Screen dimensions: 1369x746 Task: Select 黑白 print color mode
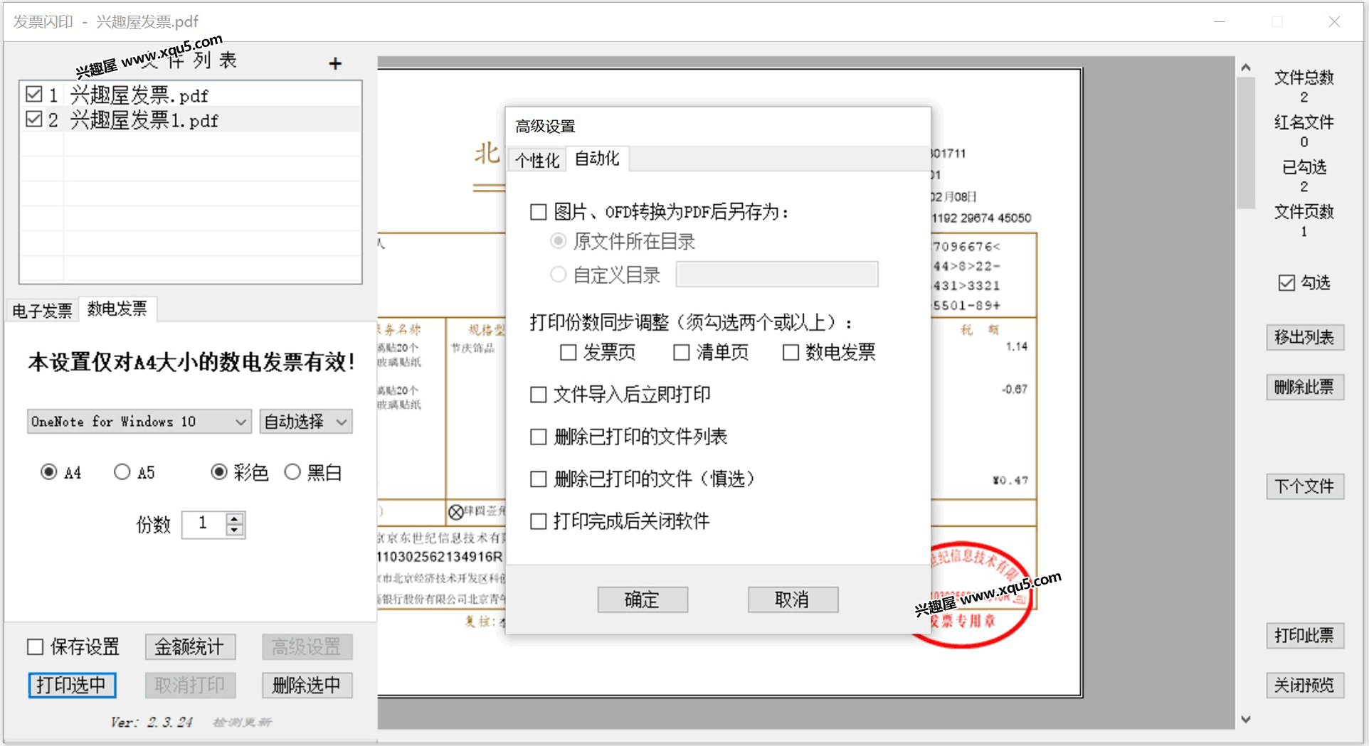pyautogui.click(x=292, y=472)
